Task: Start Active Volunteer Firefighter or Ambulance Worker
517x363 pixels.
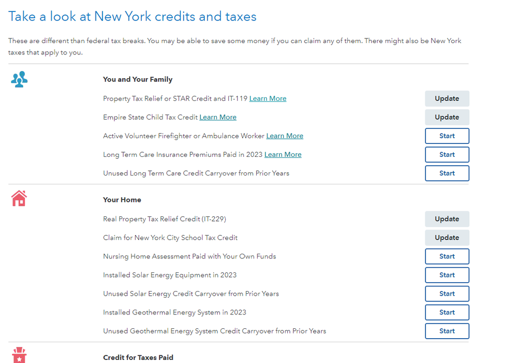Action: [x=447, y=136]
